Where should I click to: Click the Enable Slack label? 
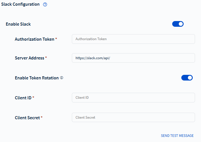click(x=18, y=24)
